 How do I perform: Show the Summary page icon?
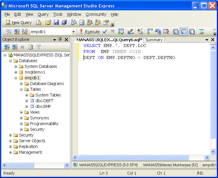[x=82, y=22]
